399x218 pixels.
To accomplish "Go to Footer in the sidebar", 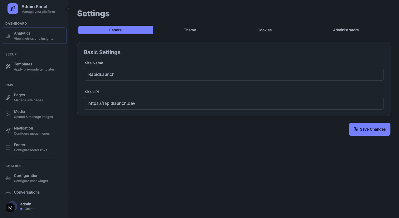I will point(34,147).
